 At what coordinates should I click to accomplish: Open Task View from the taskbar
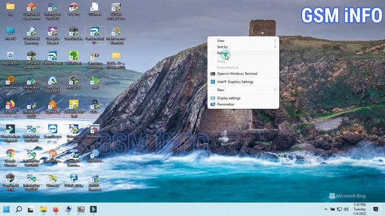31,209
